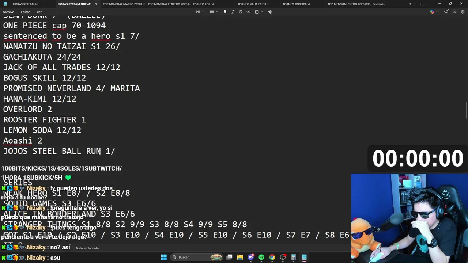Image resolution: width=468 pixels, height=263 pixels.
Task: Switch to TORNEO VALO 29-11.txt tab
Action: (253, 4)
